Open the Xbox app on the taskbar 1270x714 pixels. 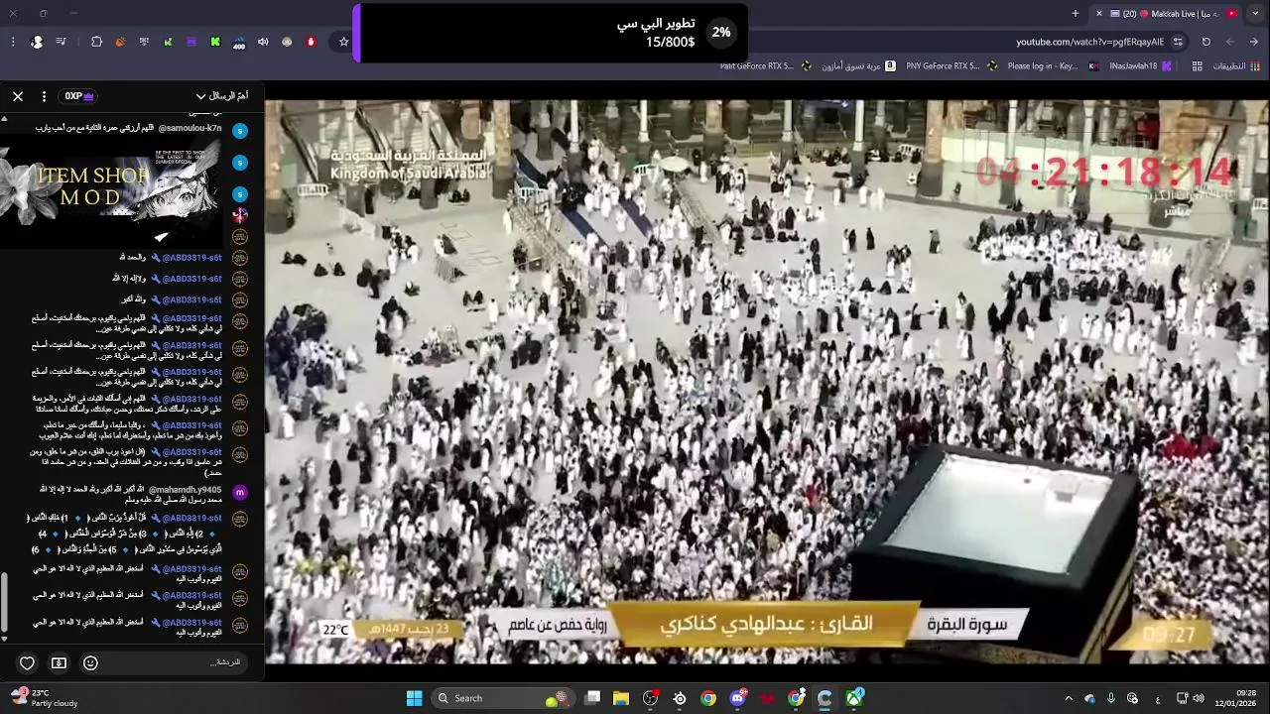853,698
